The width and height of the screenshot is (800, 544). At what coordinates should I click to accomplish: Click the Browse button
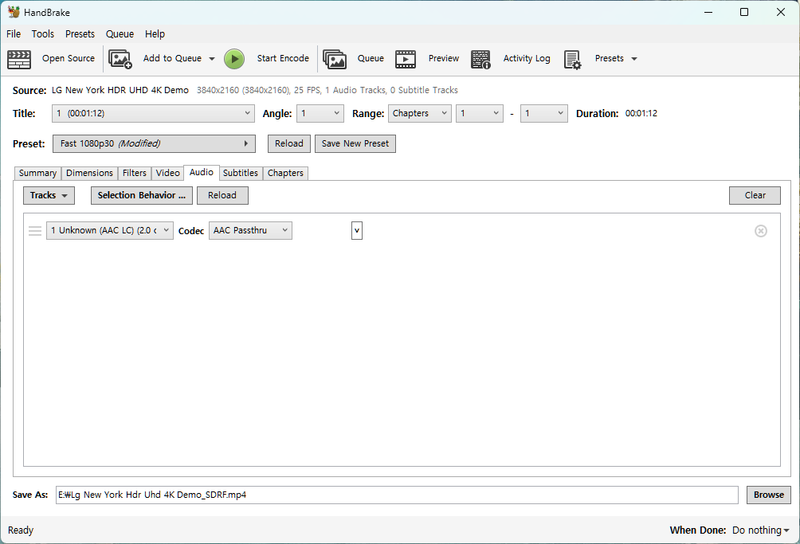[x=769, y=495]
